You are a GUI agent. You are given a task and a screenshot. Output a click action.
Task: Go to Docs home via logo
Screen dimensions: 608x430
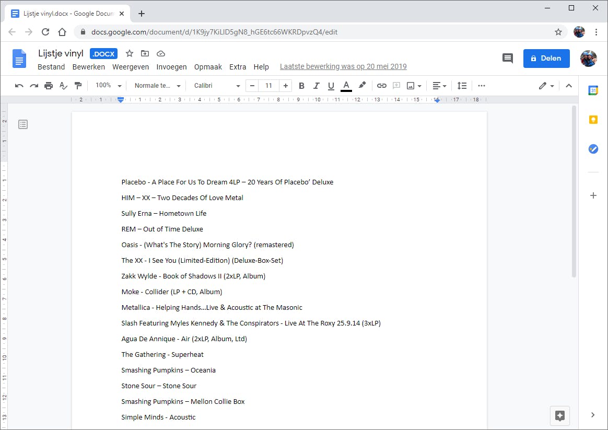[x=19, y=59]
